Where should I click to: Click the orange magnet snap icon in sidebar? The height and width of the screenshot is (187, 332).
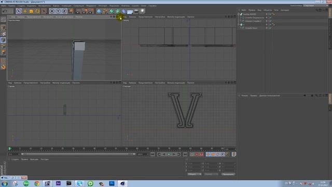point(3,67)
